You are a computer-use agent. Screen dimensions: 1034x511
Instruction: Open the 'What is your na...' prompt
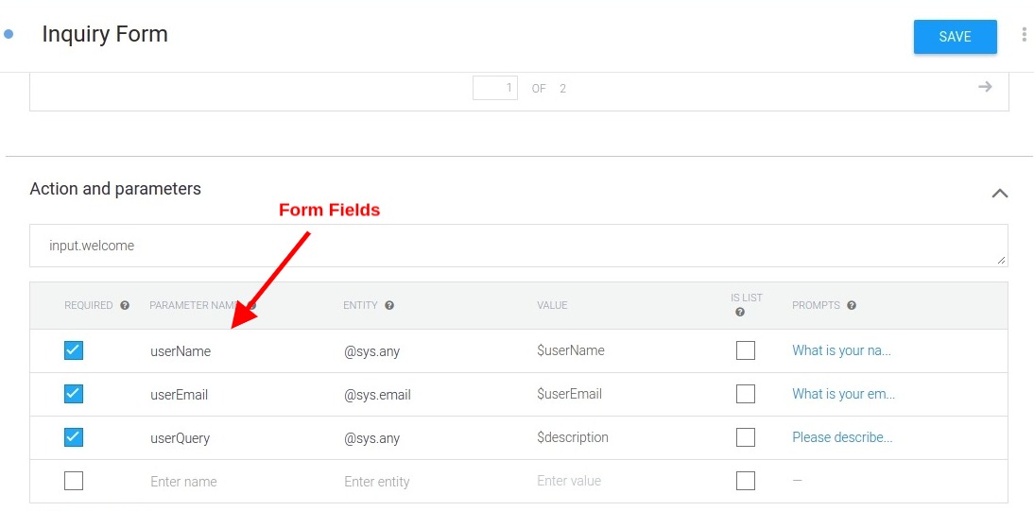[x=841, y=350]
